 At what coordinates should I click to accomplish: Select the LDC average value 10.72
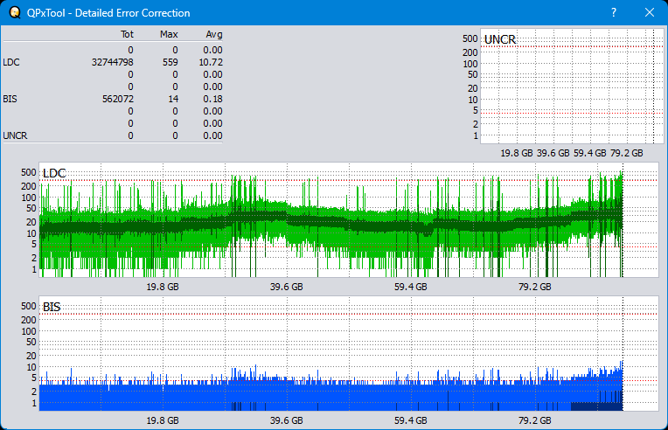211,62
